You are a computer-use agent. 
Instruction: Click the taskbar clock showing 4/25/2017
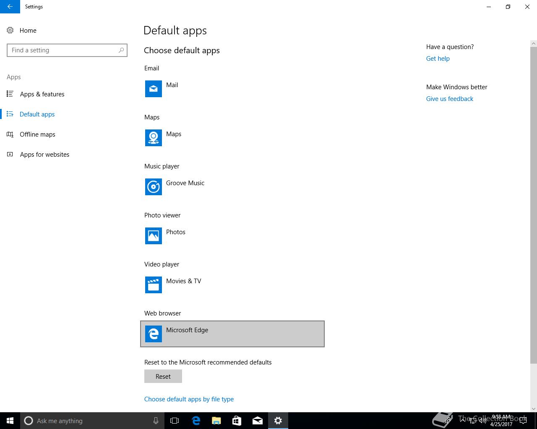[x=501, y=421]
